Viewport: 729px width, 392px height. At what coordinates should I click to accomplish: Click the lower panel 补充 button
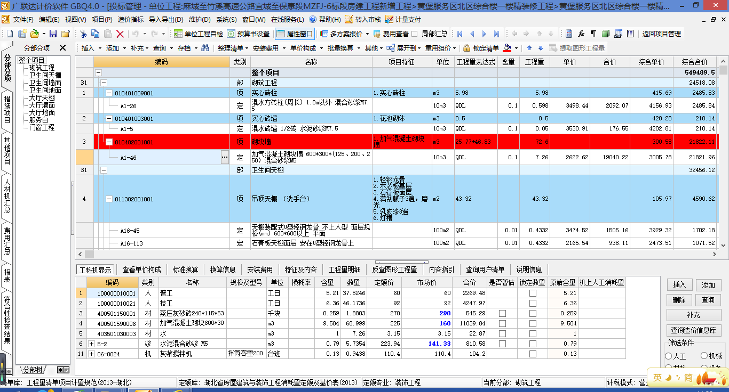point(694,315)
